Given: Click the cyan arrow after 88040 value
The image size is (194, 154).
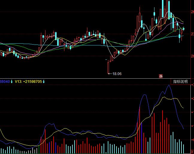Looking at the screenshot, I should tap(12, 81).
